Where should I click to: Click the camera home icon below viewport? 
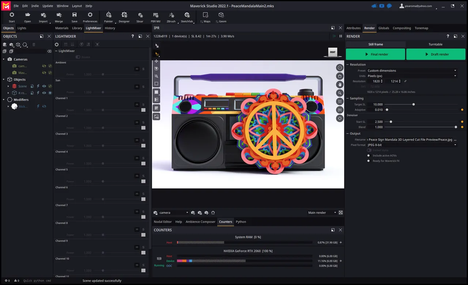click(x=213, y=213)
